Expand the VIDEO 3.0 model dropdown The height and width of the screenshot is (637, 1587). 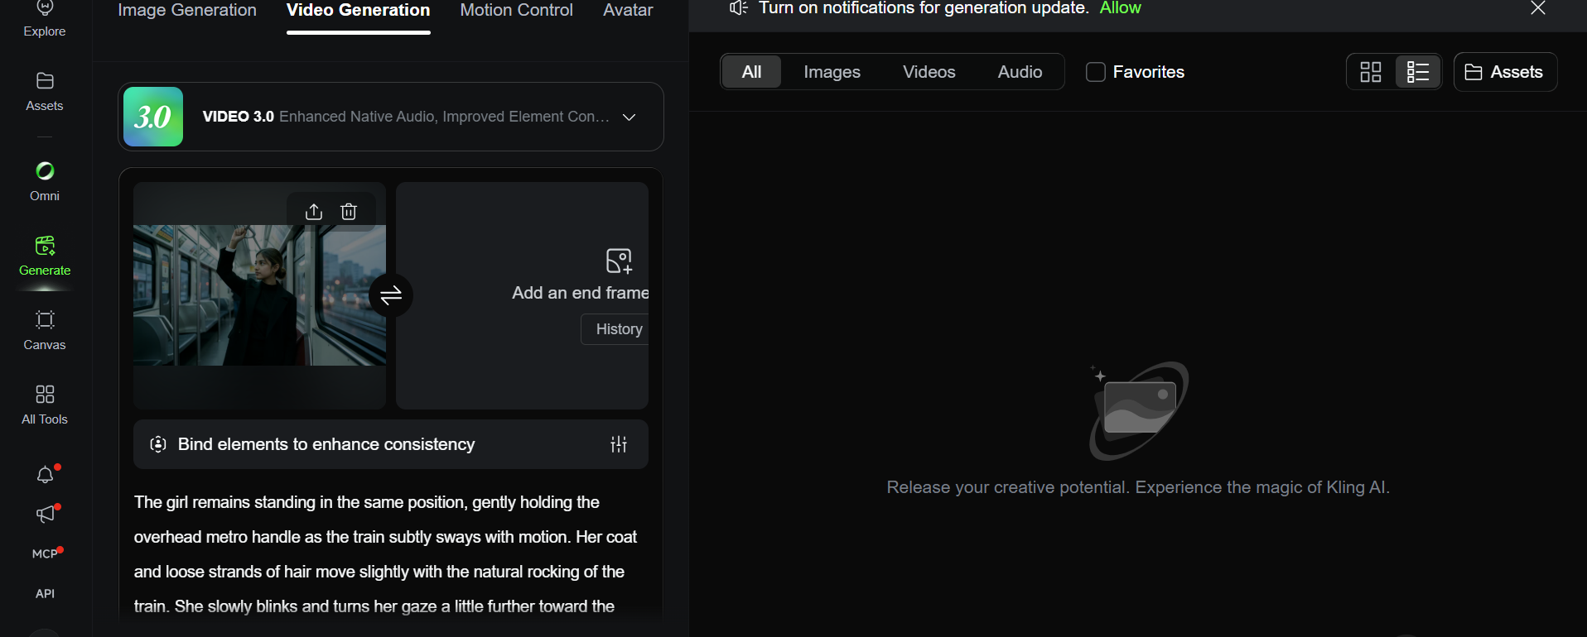tap(629, 117)
